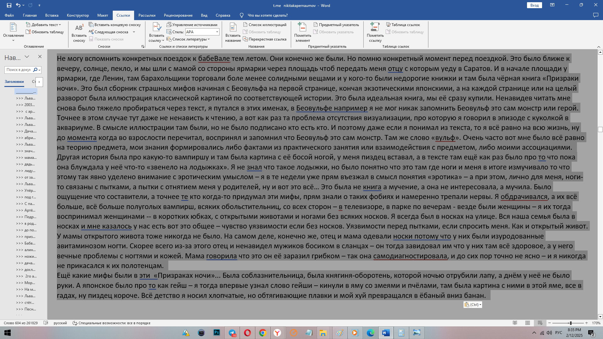Click the Insert Footnote icon
The image size is (603, 339).
[x=79, y=28]
